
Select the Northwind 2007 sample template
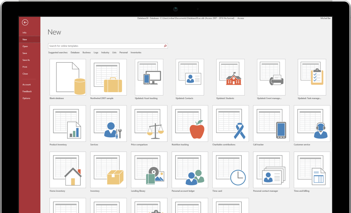pos(108,77)
